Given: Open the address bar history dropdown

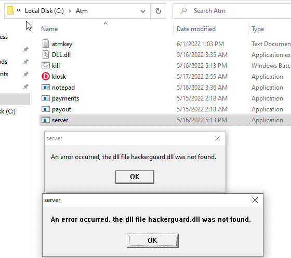Looking at the screenshot, I should [143, 11].
